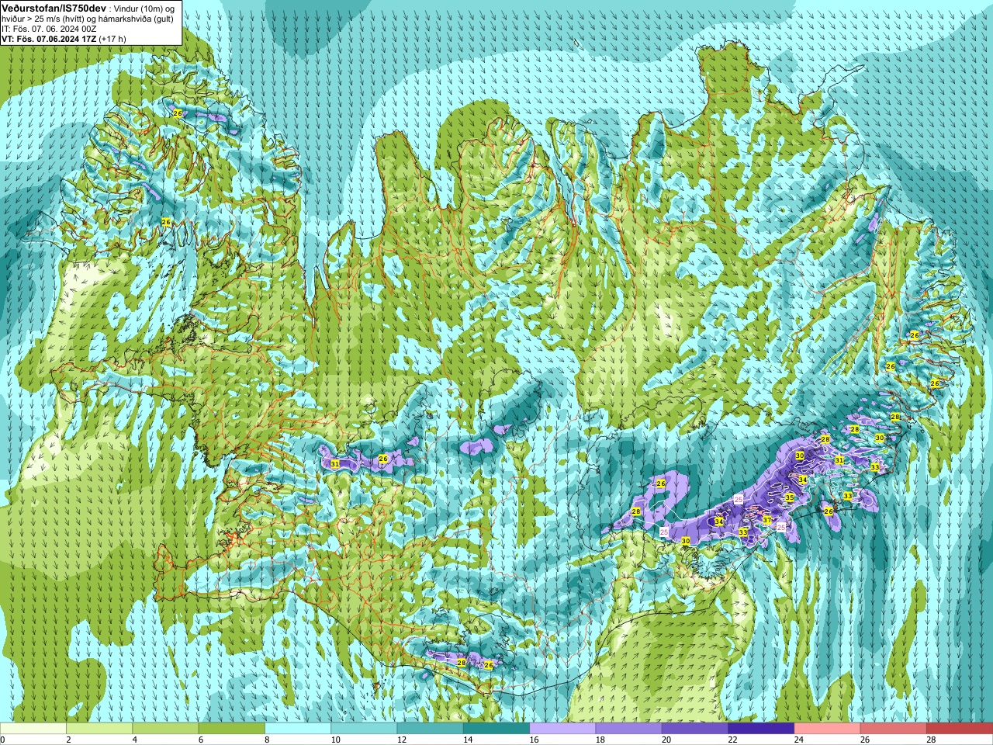This screenshot has height=745, width=993.
Task: Click the '20' legend scale label
Action: pyautogui.click(x=666, y=740)
